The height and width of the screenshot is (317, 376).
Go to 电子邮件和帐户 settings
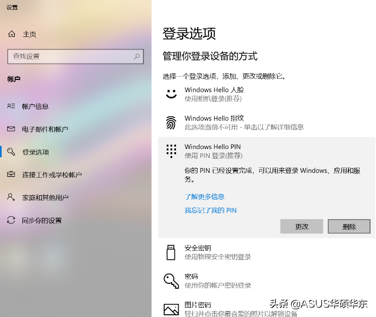(x=45, y=129)
